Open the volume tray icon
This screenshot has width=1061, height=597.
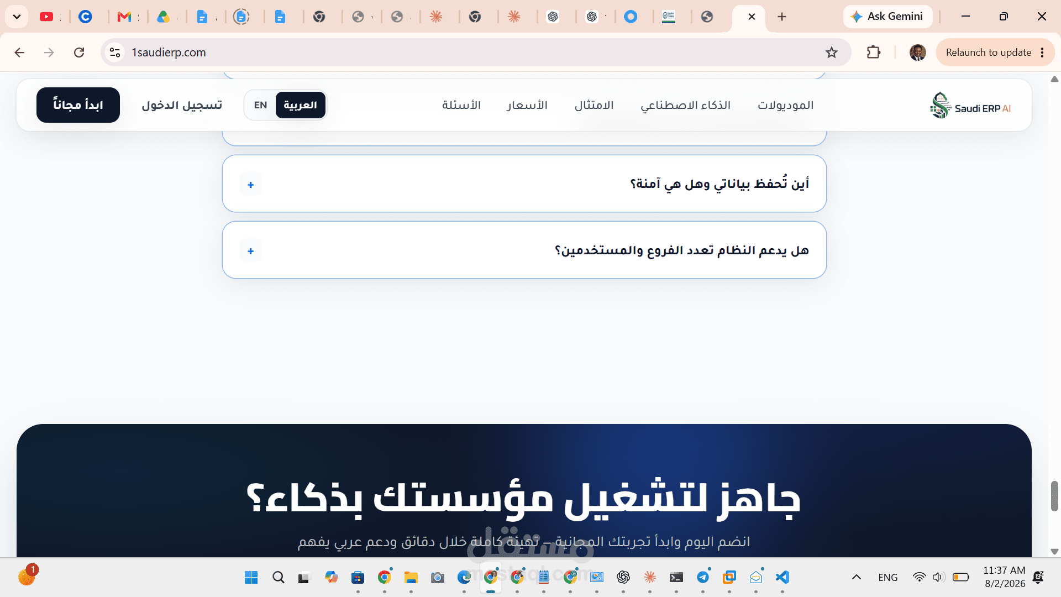click(938, 578)
